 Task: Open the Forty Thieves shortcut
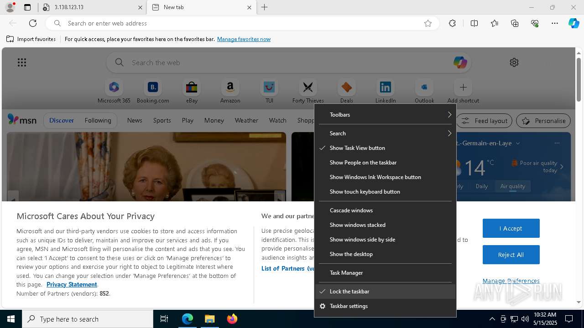point(308,91)
